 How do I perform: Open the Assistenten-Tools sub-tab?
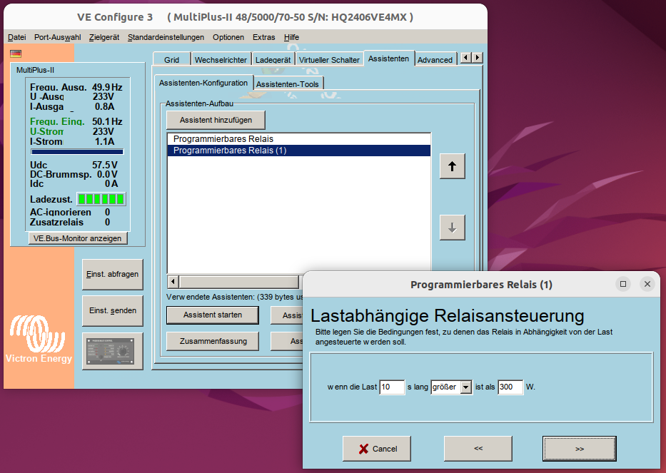coord(288,84)
